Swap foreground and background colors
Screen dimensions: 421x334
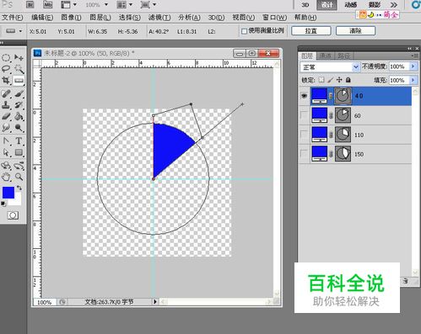click(x=19, y=188)
